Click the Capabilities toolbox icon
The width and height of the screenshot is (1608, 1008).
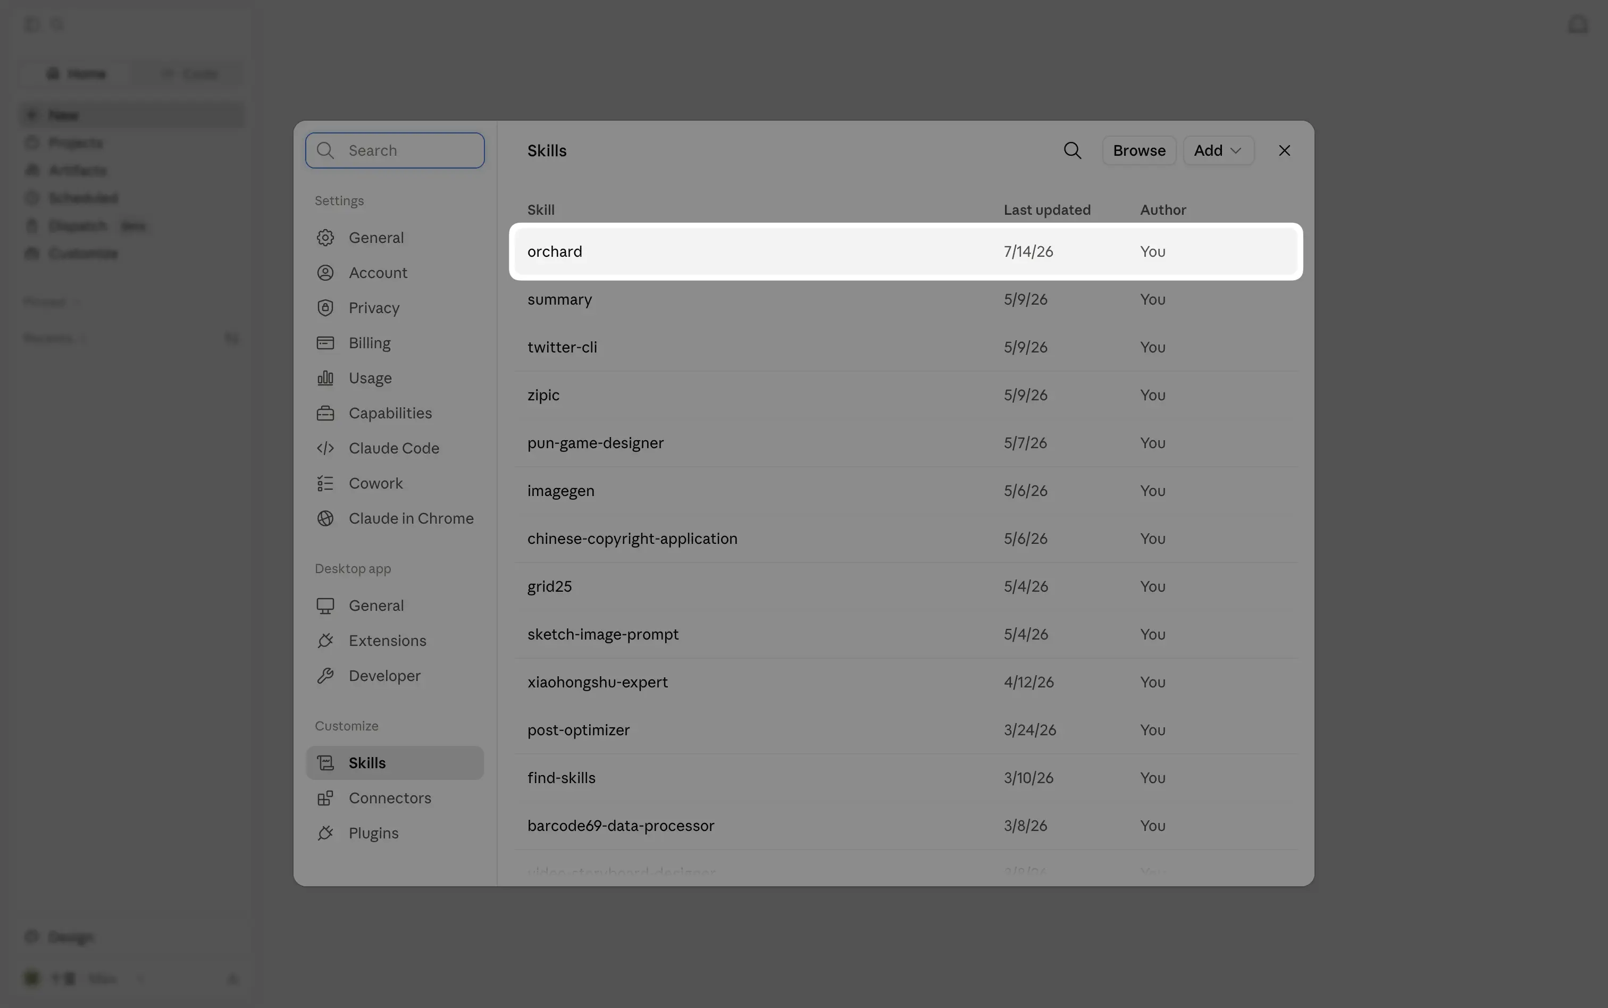click(x=325, y=413)
